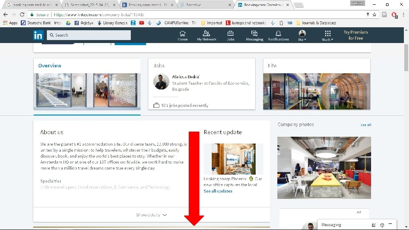Image resolution: width=409 pixels, height=230 pixels.
Task: Open the Фејсбук bookmark
Action: [x=84, y=23]
